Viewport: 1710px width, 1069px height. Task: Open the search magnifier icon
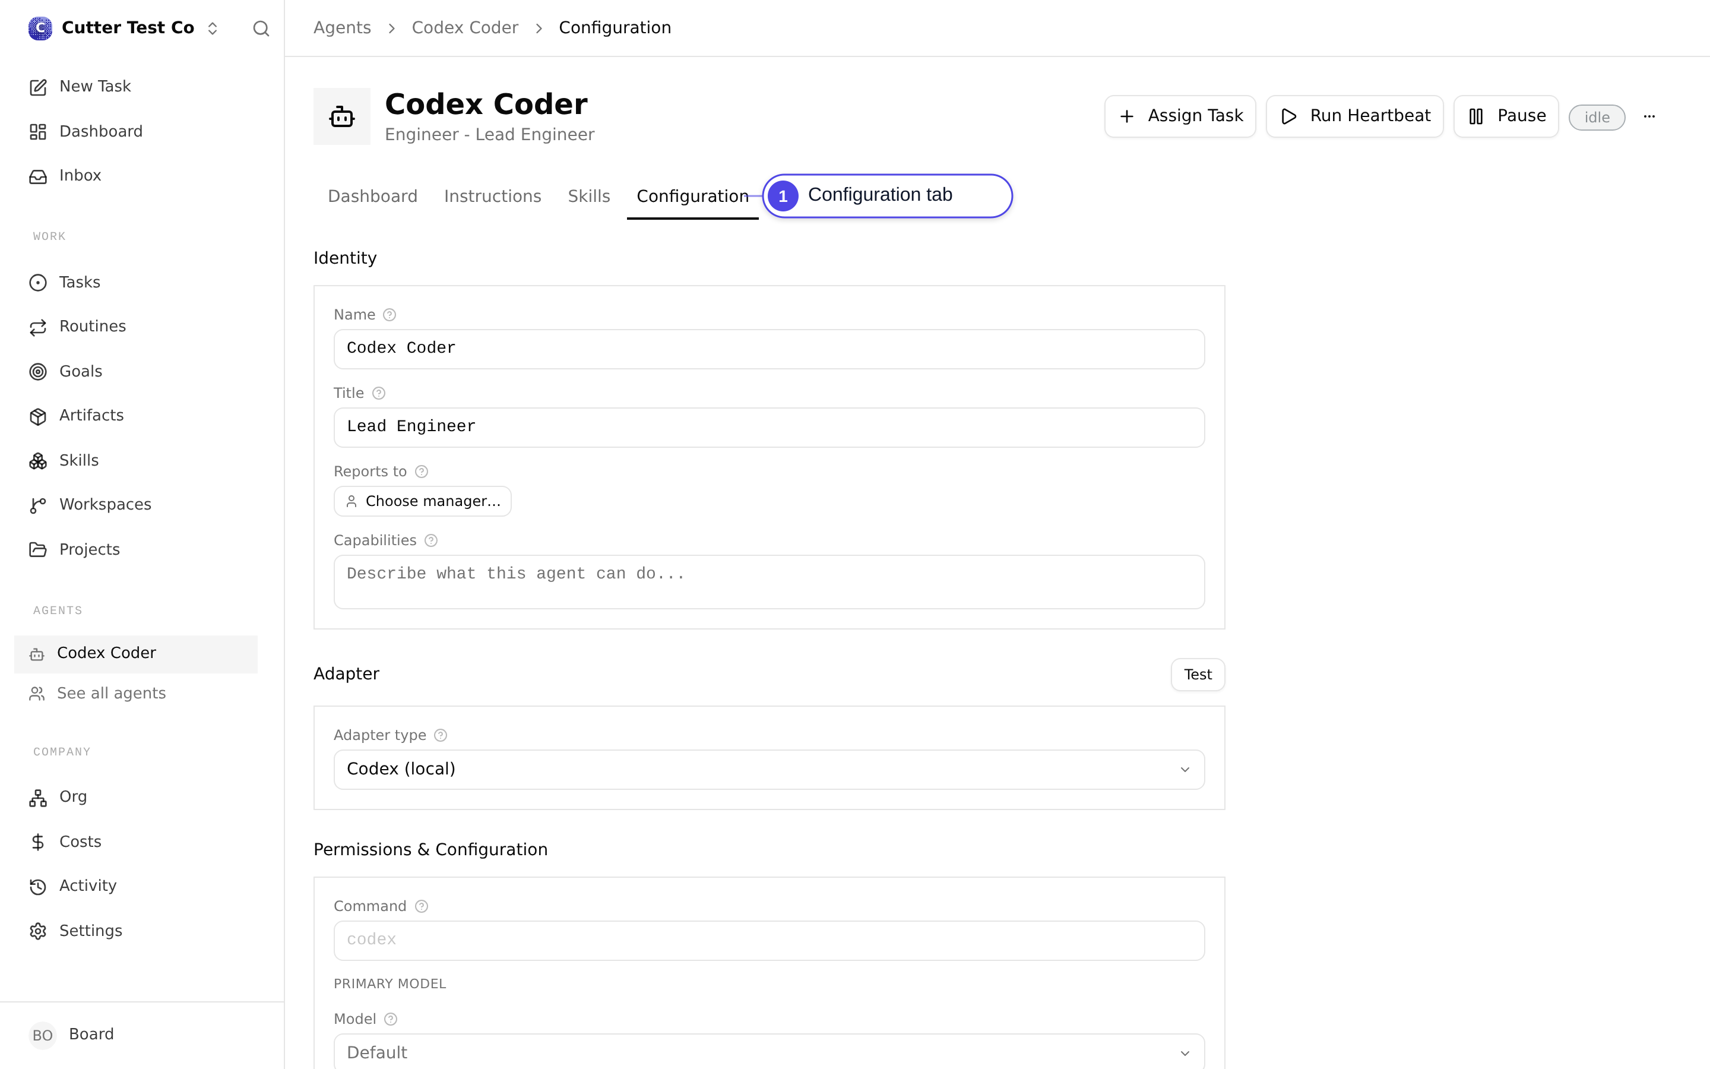[261, 29]
